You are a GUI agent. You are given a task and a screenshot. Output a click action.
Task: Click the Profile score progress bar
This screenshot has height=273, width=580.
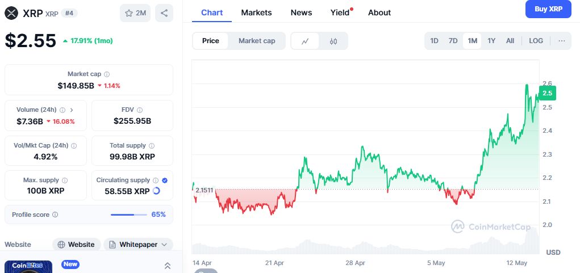129,215
